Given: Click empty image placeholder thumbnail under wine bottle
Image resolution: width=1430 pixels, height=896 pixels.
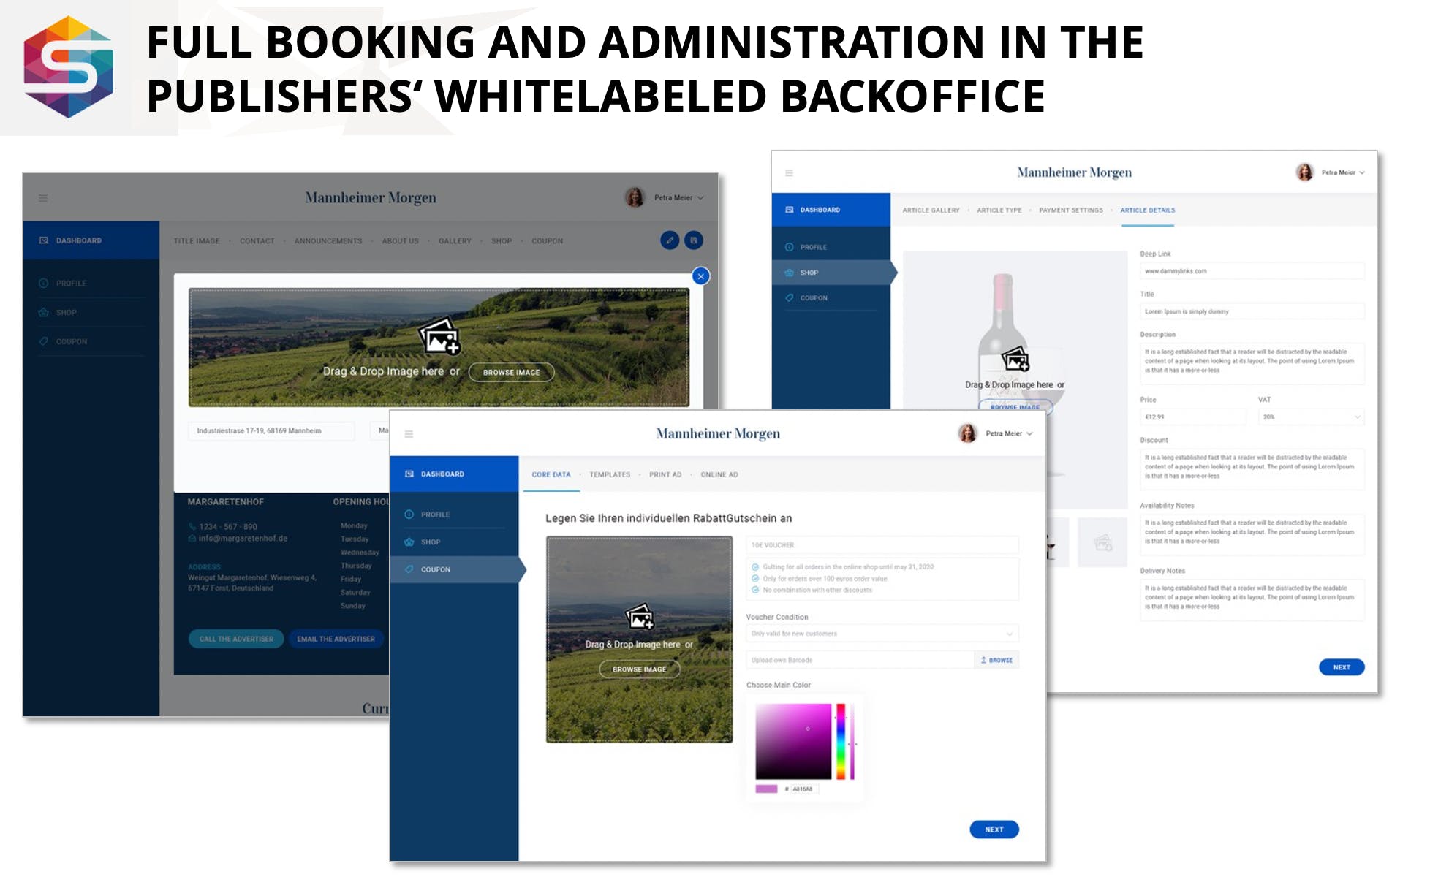Looking at the screenshot, I should [1102, 542].
